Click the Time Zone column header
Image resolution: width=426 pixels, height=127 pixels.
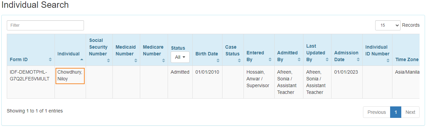pos(407,59)
